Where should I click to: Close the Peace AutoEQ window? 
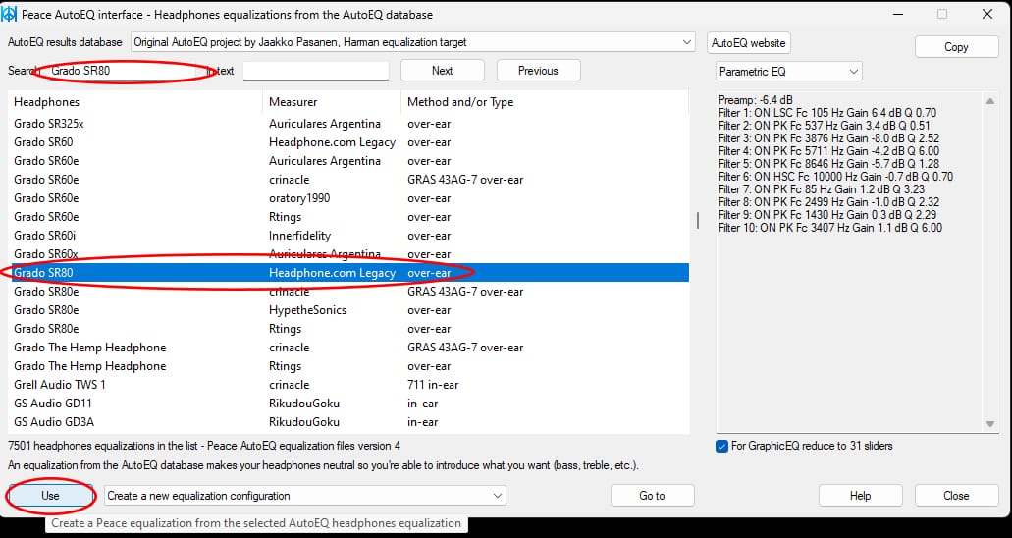tap(987, 14)
